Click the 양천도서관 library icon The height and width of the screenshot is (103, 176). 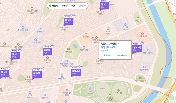(x=67, y=61)
